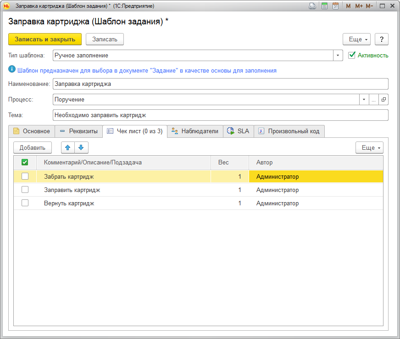Click the 1C application logo icon
Viewport: 400px width, 339px height.
[6, 6]
